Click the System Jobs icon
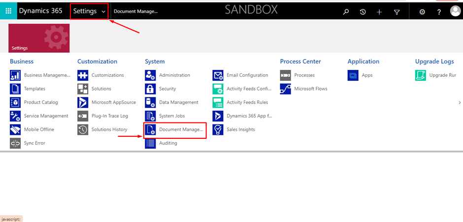This screenshot has height=222, width=463. [150, 116]
